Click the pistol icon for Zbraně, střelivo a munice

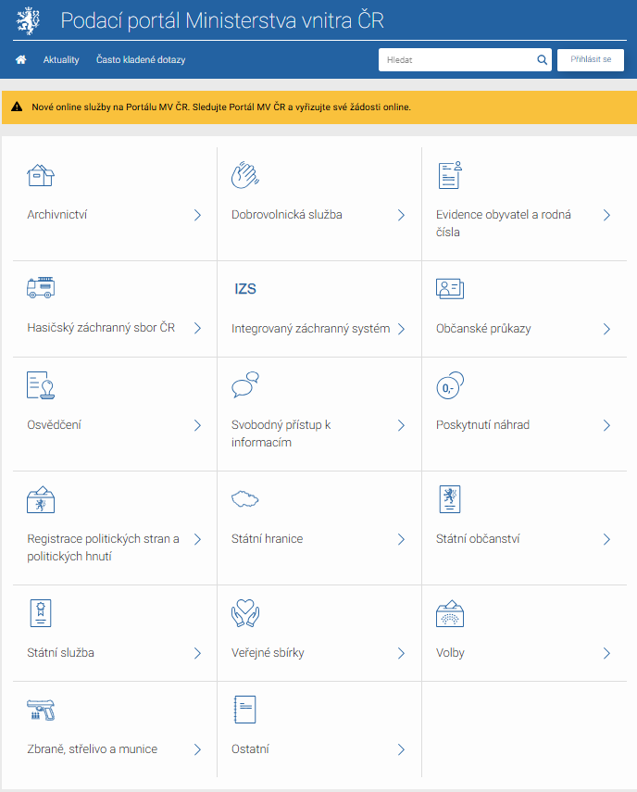point(42,710)
